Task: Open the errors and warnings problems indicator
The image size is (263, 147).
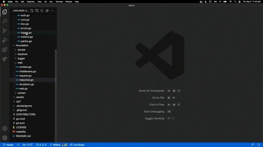Action: (x=41, y=145)
